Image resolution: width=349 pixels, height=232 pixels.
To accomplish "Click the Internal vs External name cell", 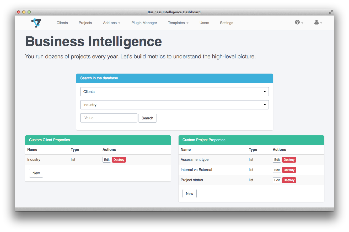I will [x=196, y=170].
